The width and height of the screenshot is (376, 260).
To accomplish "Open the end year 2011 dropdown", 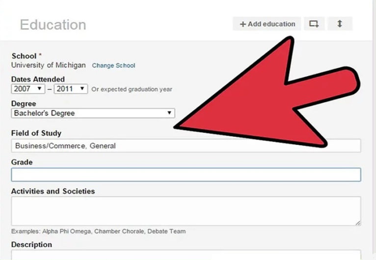I will (x=71, y=89).
